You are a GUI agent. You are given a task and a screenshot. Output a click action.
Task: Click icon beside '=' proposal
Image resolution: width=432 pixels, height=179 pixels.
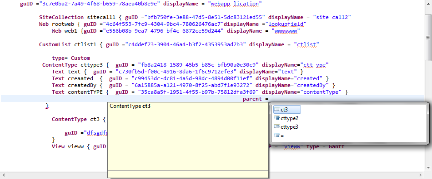click(x=276, y=135)
